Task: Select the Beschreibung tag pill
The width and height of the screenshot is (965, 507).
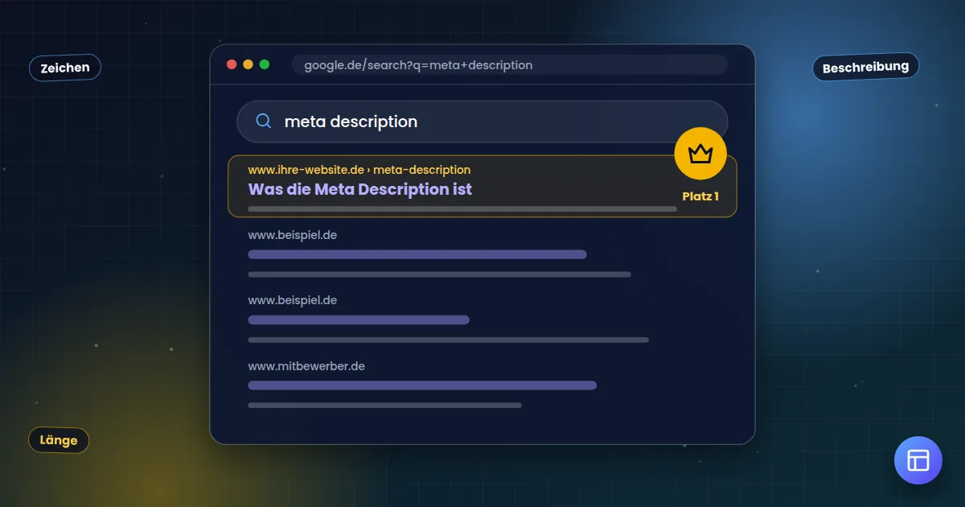Action: point(865,67)
